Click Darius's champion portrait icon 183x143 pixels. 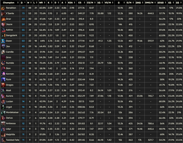pos(3,118)
